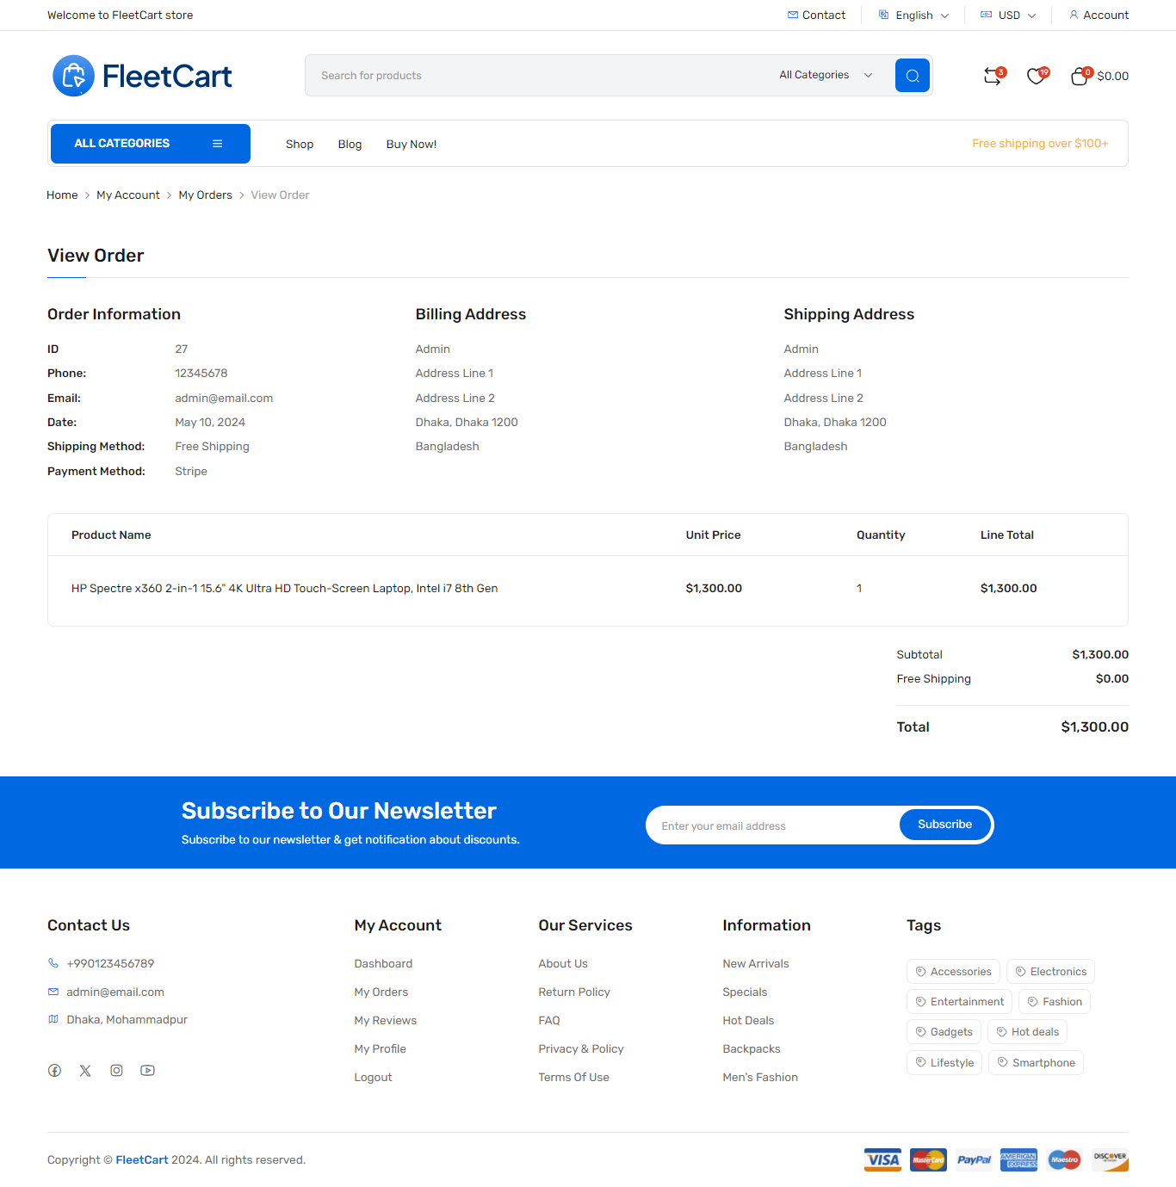Click the Discover payment icon
The height and width of the screenshot is (1187, 1176).
pyautogui.click(x=1111, y=1159)
